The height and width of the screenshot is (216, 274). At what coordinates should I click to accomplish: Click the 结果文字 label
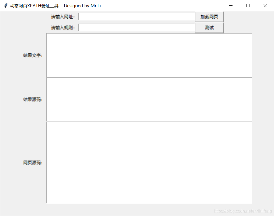pyautogui.click(x=33, y=55)
